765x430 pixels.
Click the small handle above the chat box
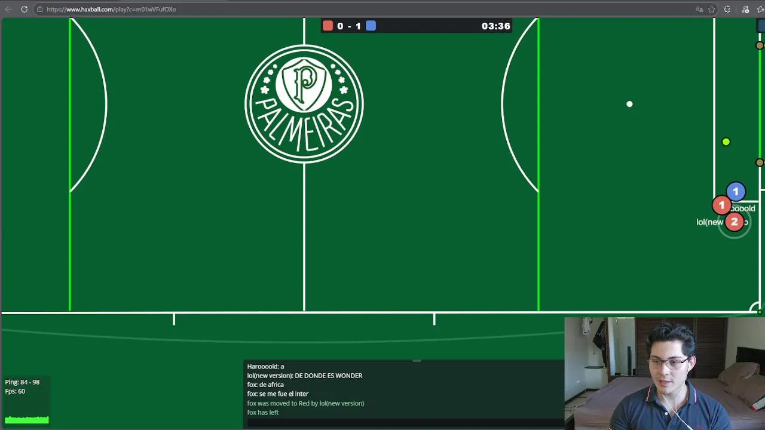click(417, 361)
